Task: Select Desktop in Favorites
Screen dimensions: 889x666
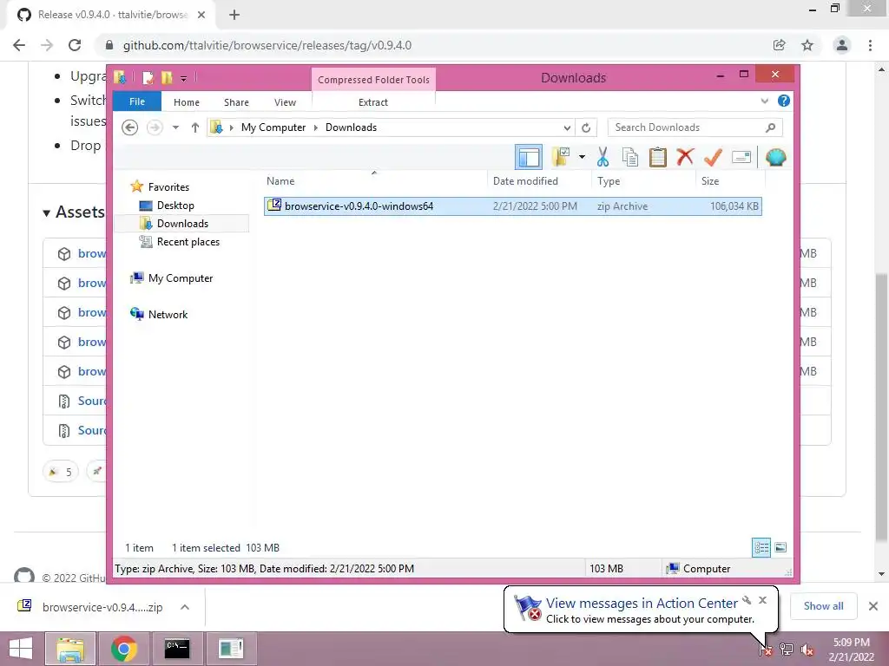Action: pyautogui.click(x=175, y=205)
